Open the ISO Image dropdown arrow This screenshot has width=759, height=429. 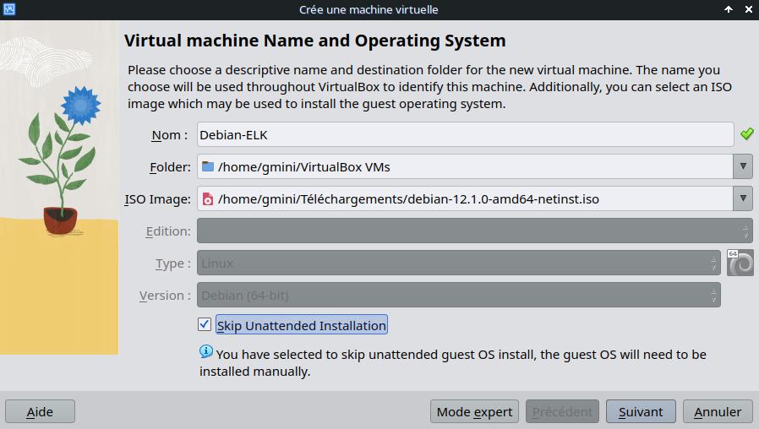pyautogui.click(x=743, y=198)
